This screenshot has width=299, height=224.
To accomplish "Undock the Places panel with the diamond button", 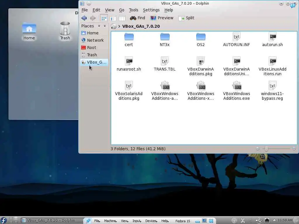I will click(x=99, y=26).
